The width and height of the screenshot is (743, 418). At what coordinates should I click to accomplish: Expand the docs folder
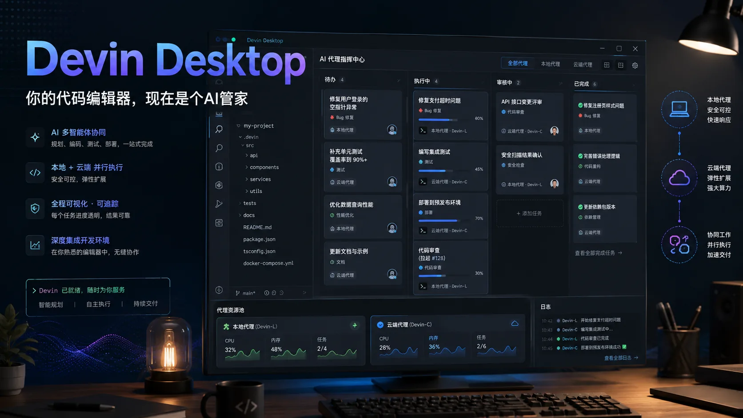coord(240,215)
